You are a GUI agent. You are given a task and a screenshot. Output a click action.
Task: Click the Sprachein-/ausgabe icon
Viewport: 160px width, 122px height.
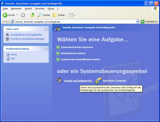pos(98,80)
